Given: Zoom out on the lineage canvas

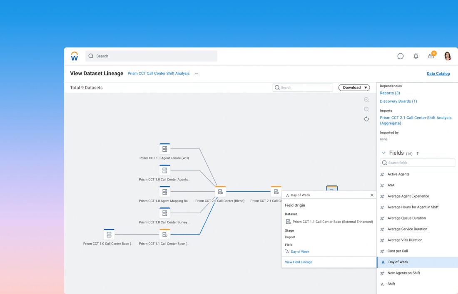Looking at the screenshot, I should click(x=366, y=109).
